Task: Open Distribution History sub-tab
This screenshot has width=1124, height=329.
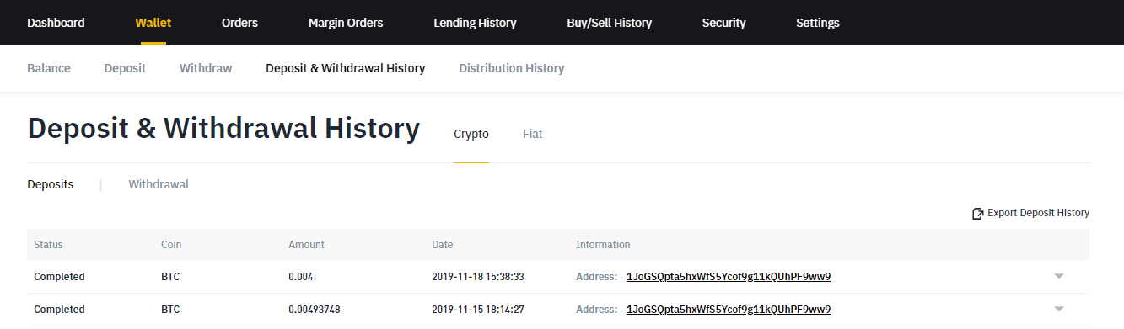Action: pyautogui.click(x=512, y=68)
